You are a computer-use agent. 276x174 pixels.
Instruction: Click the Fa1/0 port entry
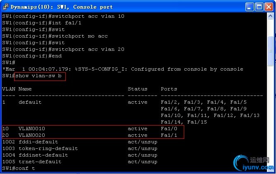coord(169,129)
